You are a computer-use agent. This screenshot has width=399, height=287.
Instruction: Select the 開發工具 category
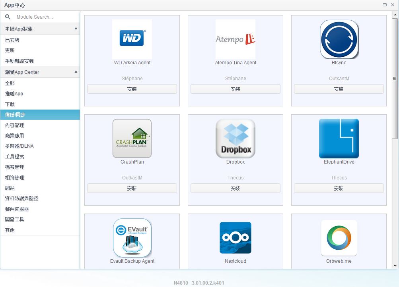tap(40, 220)
